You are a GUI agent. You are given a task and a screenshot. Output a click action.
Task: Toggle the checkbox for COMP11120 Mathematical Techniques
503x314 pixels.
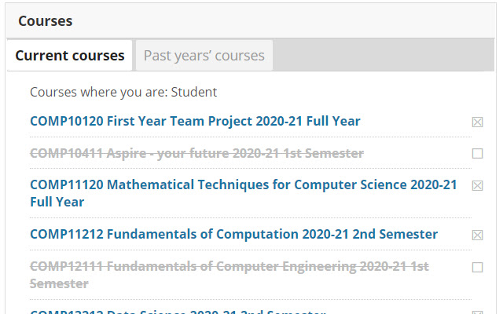(477, 186)
